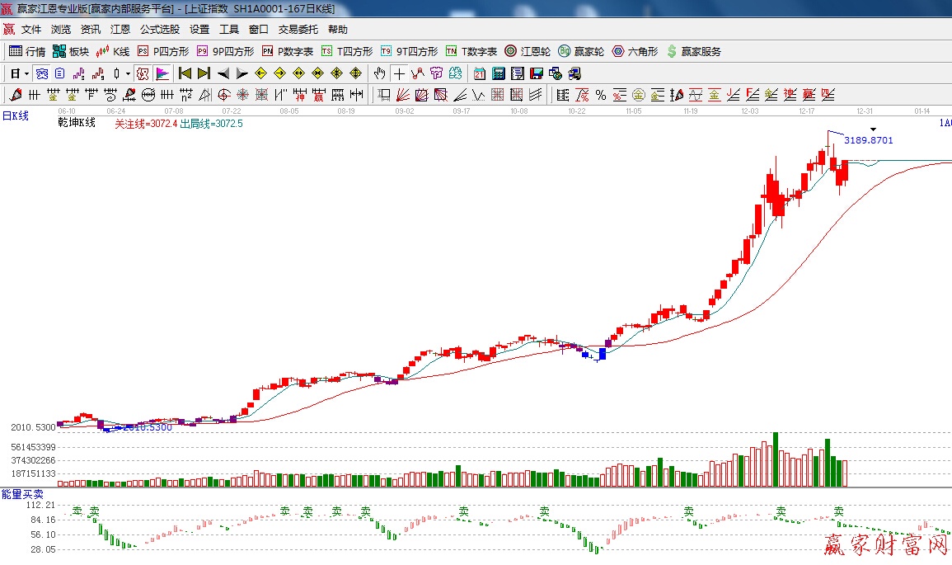Toggle the pressed colored flag indicator button
The height and width of the screenshot is (565, 952).
tap(162, 73)
